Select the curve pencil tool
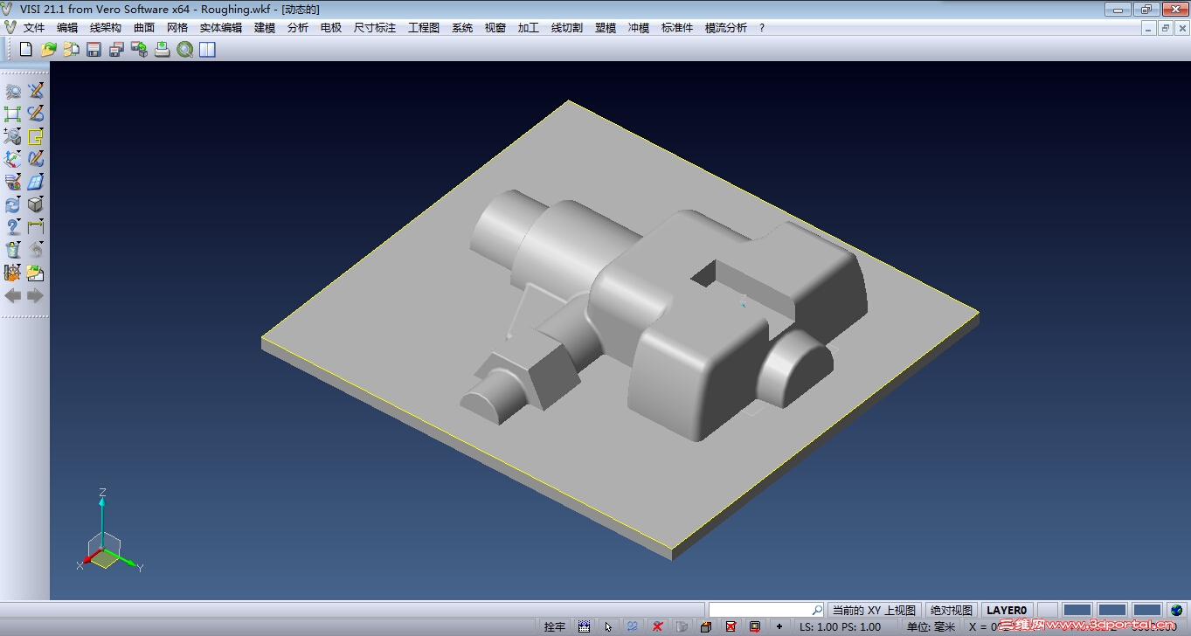Viewport: 1191px width, 636px height. (x=36, y=114)
